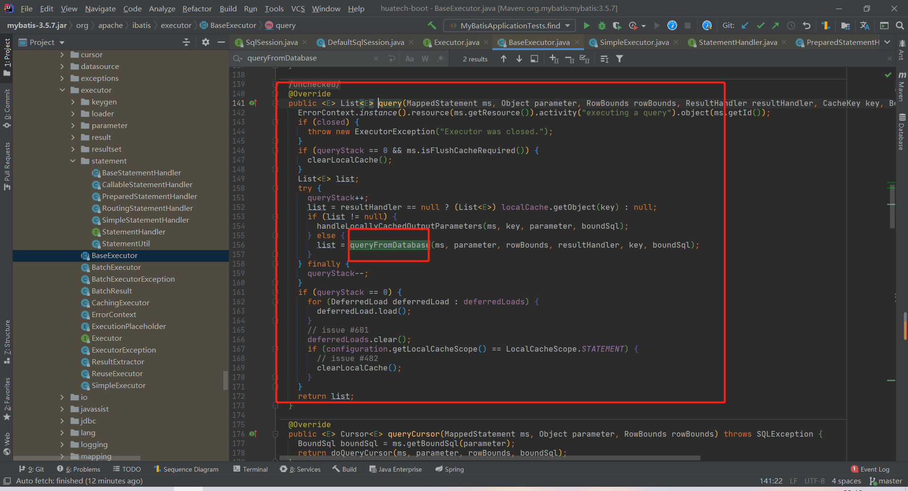908x491 pixels.
Task: Collapse the executor folder
Action: [62, 90]
